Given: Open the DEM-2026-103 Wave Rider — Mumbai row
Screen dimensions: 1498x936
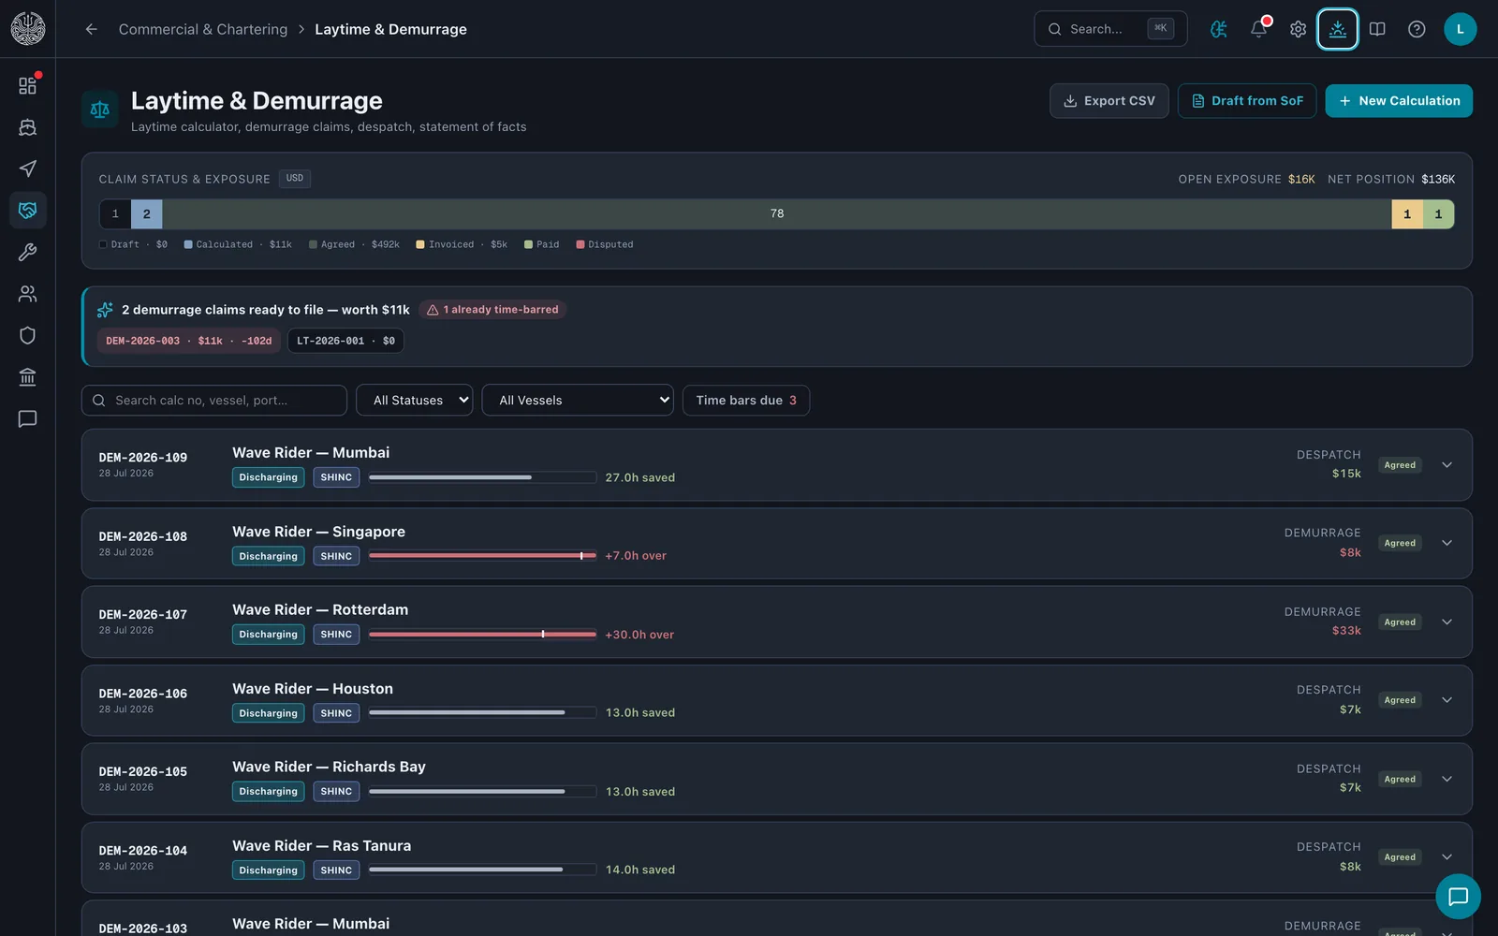Looking at the screenshot, I should 777,919.
